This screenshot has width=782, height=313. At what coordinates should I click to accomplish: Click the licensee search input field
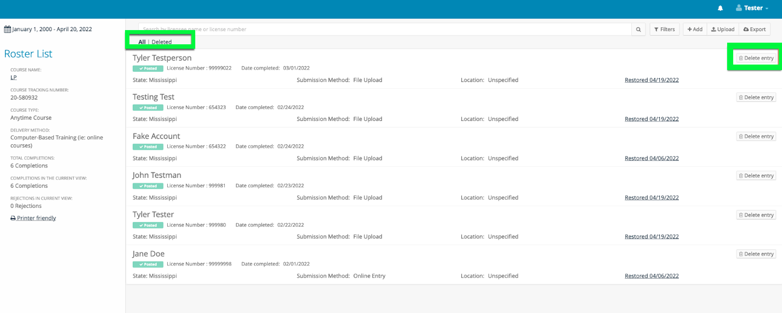(384, 30)
